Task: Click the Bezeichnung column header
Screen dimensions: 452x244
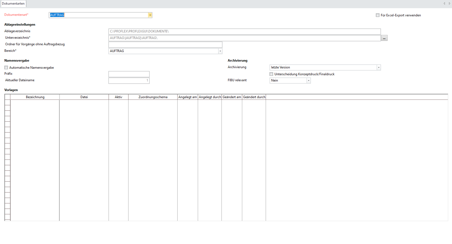Action: click(x=35, y=97)
